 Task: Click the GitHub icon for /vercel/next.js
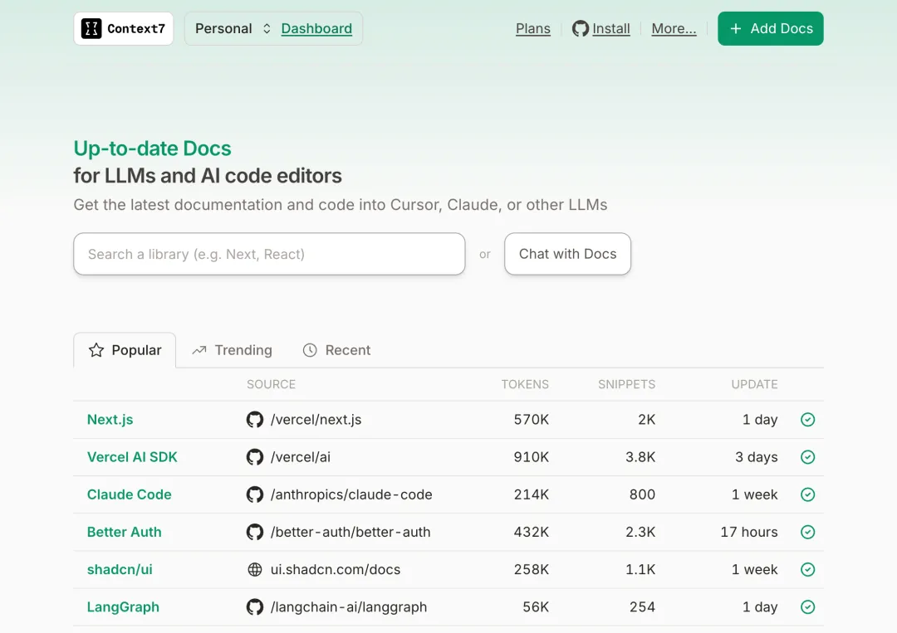tap(255, 420)
